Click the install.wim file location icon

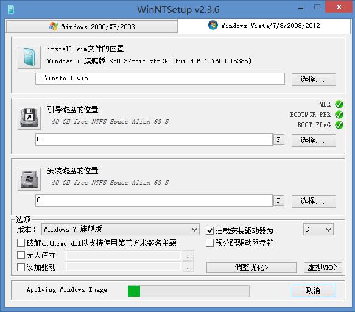(x=29, y=57)
